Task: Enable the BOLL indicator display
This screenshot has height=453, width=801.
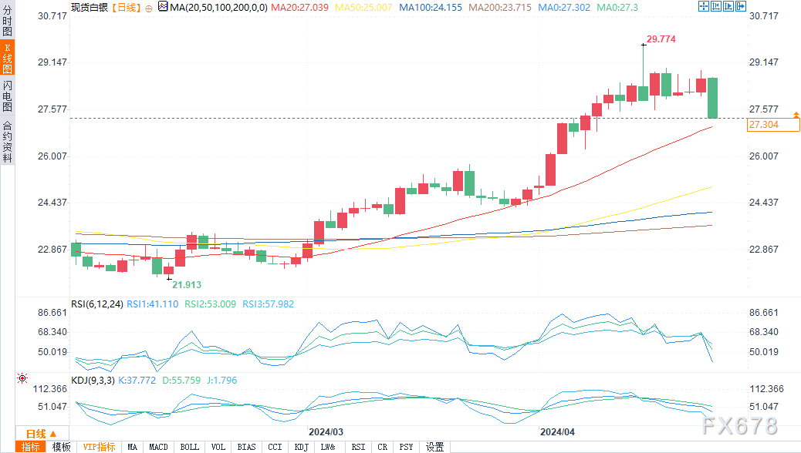Action: [189, 447]
